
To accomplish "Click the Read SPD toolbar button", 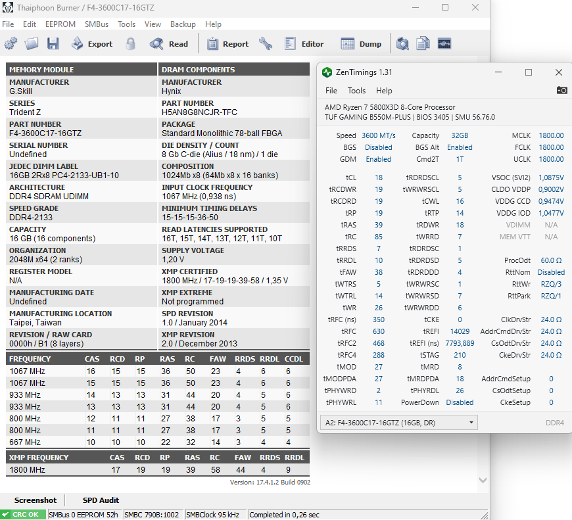I will [168, 44].
